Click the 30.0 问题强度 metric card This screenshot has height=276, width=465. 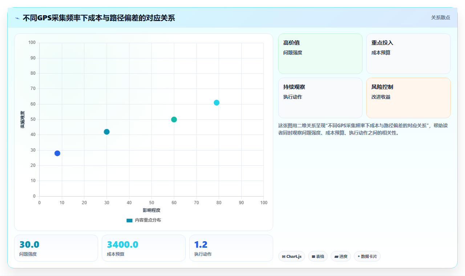tap(56, 248)
